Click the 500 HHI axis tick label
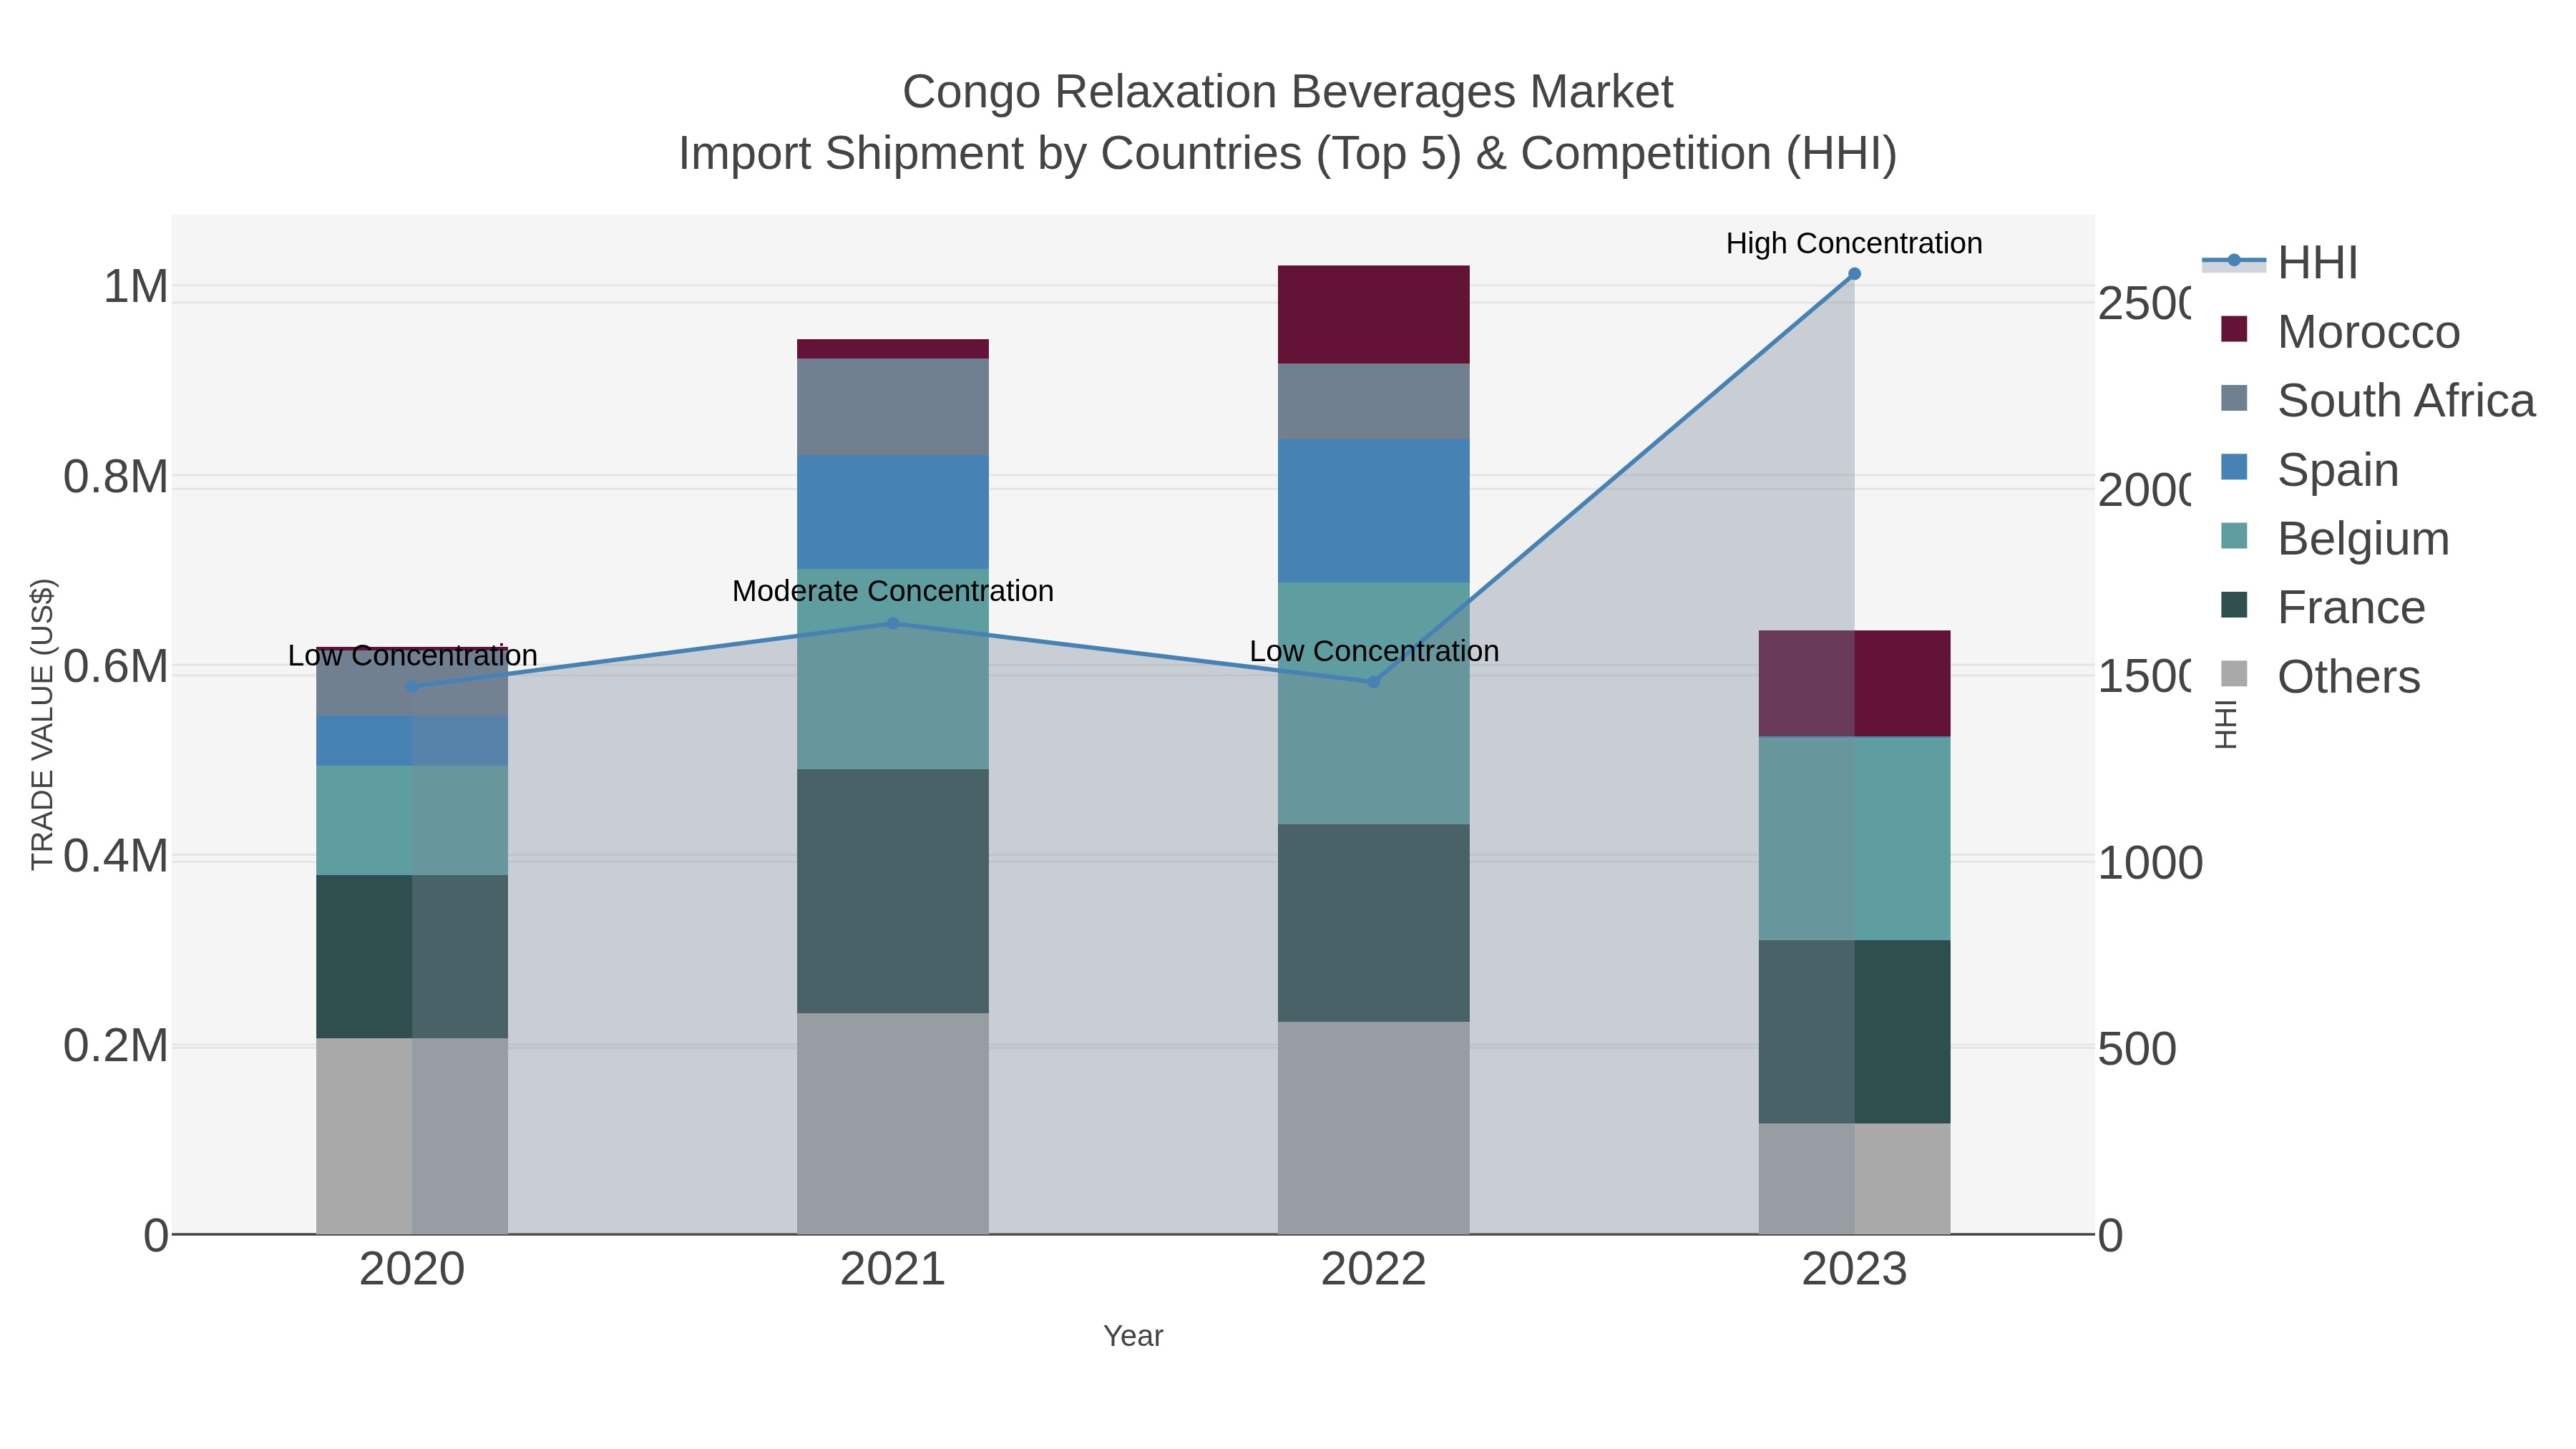 pyautogui.click(x=2137, y=1050)
